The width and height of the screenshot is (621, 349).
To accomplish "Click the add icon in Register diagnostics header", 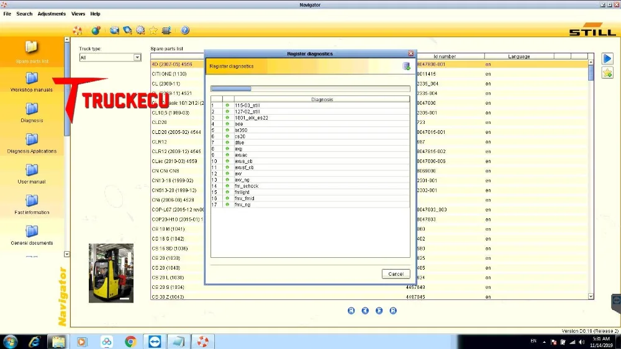I will [406, 66].
